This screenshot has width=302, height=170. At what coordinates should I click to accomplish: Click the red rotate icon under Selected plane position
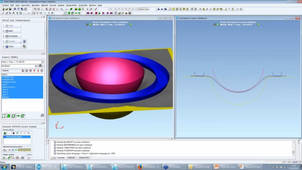(x=9, y=150)
